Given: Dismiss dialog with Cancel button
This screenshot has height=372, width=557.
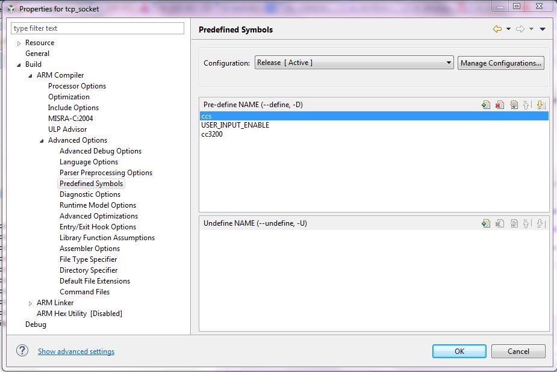Looking at the screenshot, I should (518, 351).
